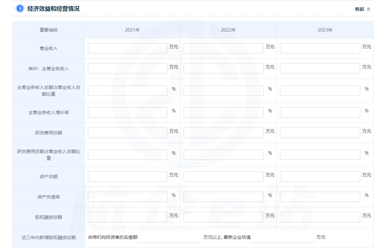Click 主营业务收入增长率 field for 2022年
386x251 pixels.
(223, 112)
